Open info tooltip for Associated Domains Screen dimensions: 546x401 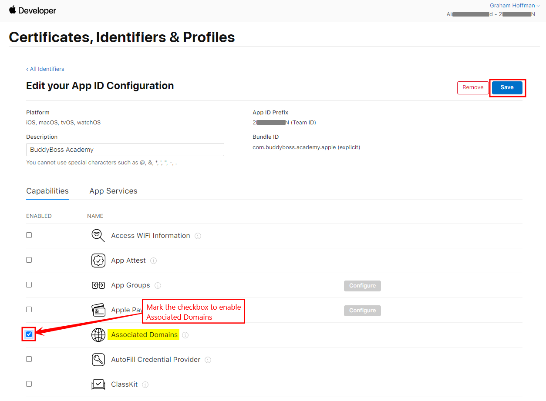[x=185, y=335]
